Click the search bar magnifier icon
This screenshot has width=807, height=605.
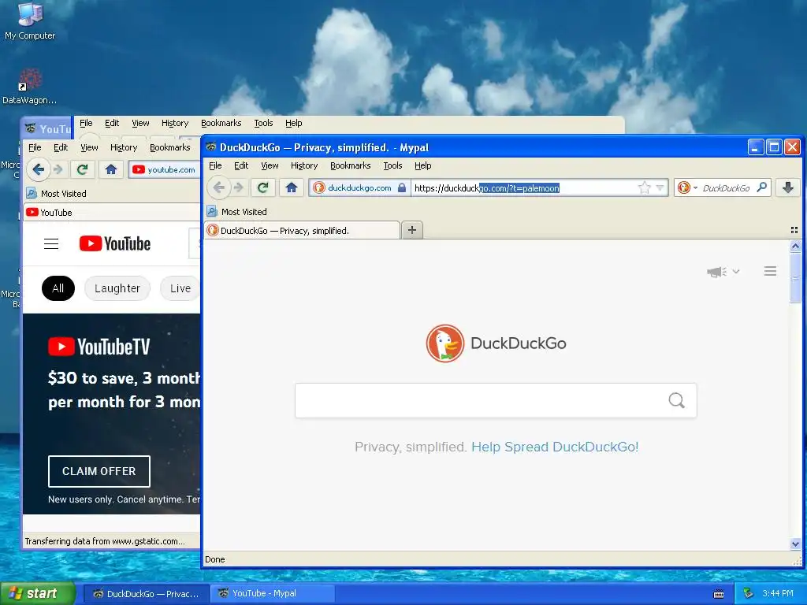(x=762, y=187)
